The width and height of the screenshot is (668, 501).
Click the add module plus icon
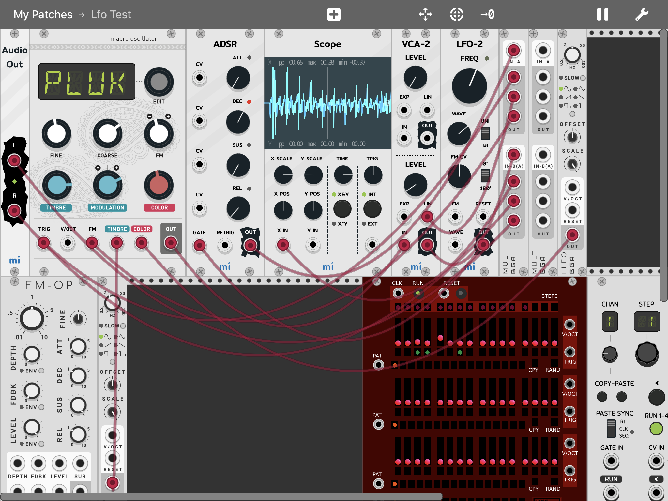click(x=334, y=15)
